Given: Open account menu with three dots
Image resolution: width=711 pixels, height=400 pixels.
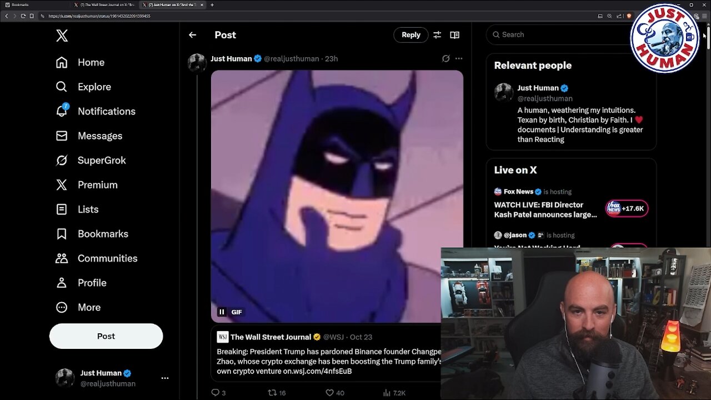Looking at the screenshot, I should click(165, 378).
